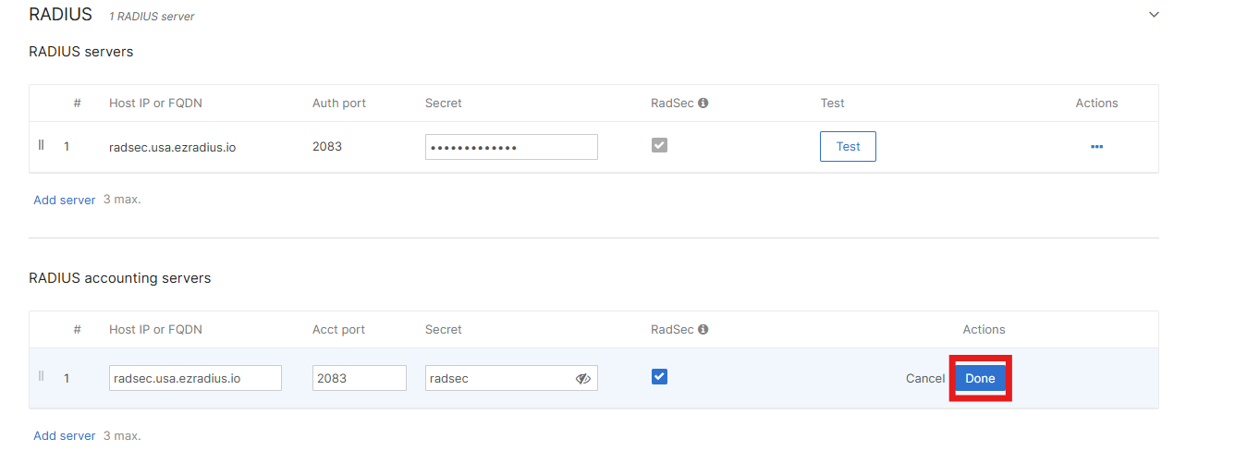Viewport: 1235px width, 451px height.
Task: Edit accounting Secret field showing radsec
Action: coord(511,378)
